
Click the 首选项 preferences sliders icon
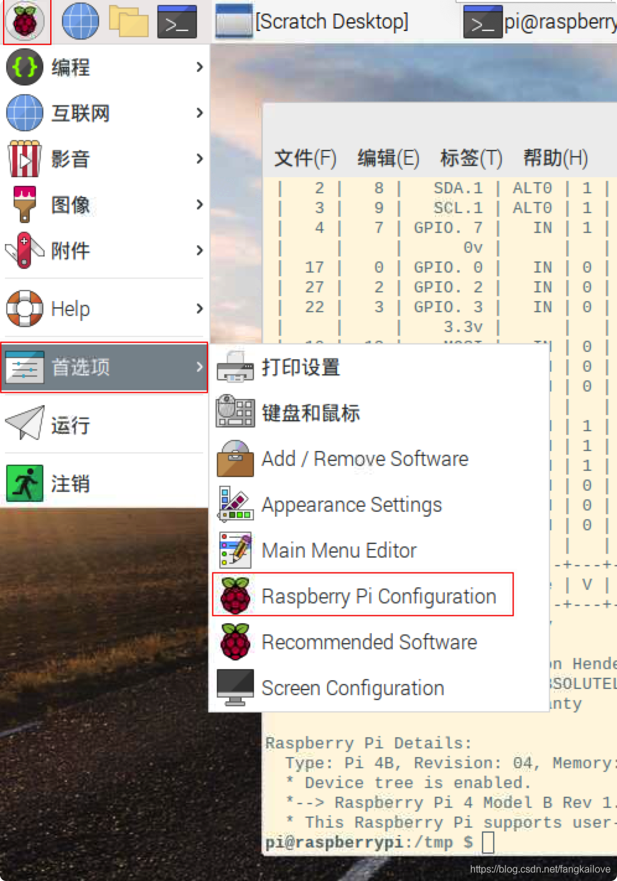[x=25, y=367]
